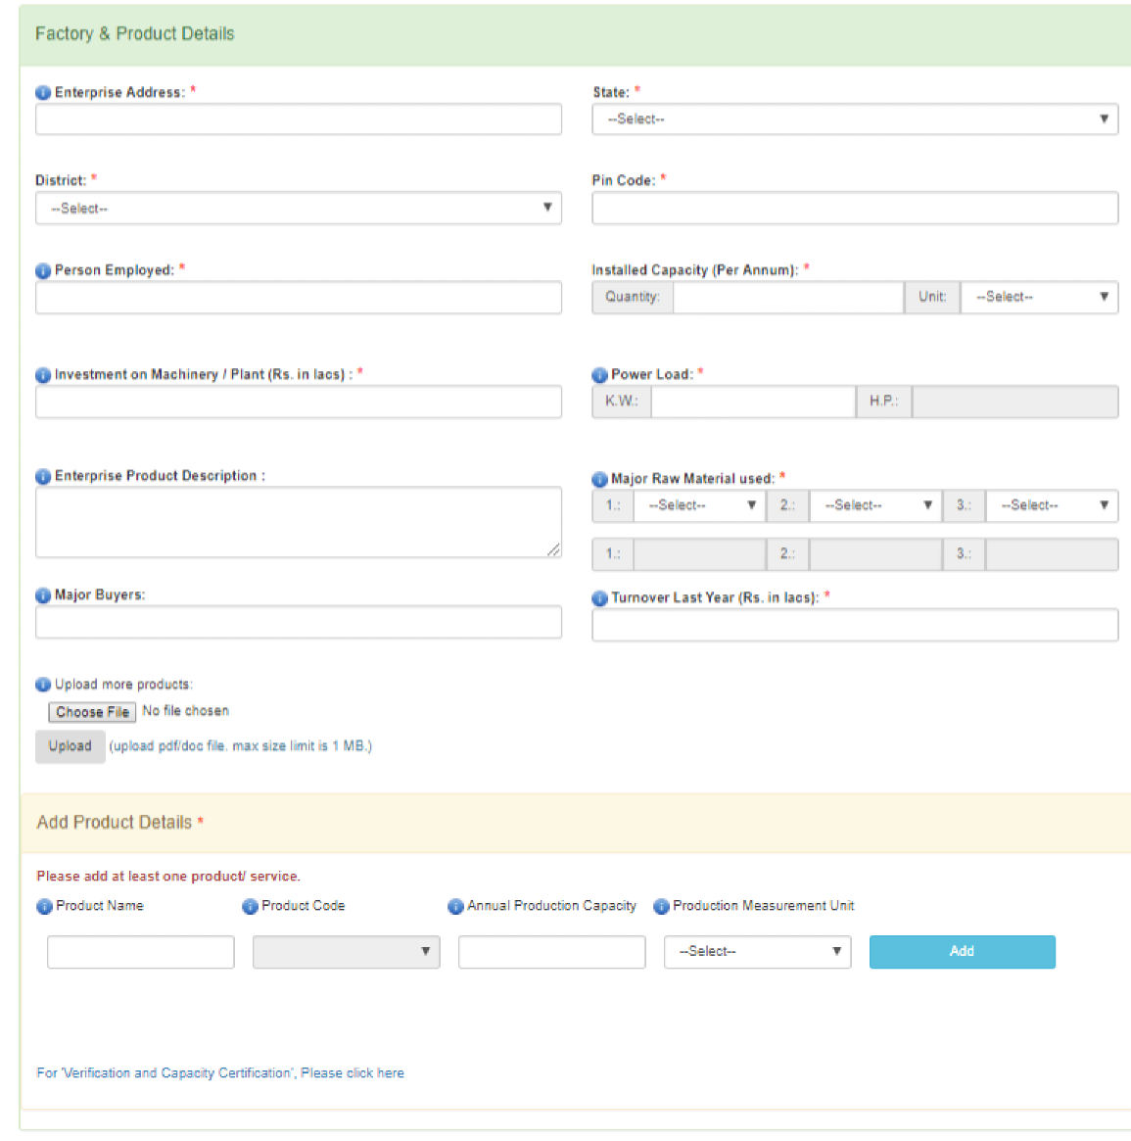The height and width of the screenshot is (1141, 1131).
Task: Click info icon beside Annual Production Capacity
Action: click(x=455, y=907)
